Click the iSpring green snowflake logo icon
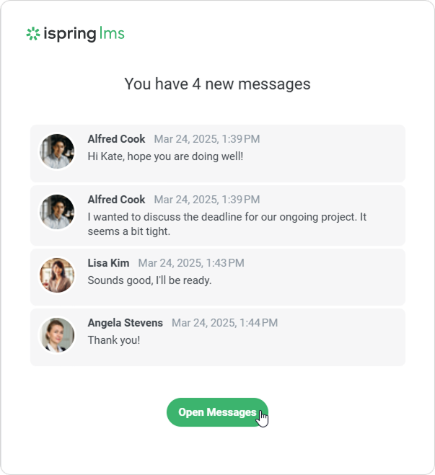Image resolution: width=435 pixels, height=475 pixels. point(32,34)
